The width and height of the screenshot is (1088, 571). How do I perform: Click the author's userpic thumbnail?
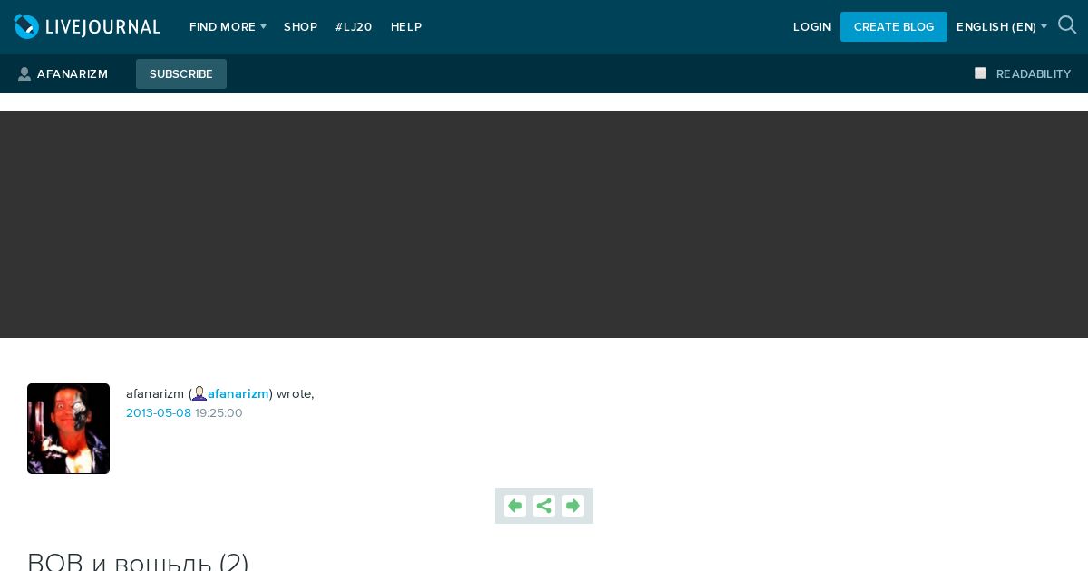coord(68,429)
